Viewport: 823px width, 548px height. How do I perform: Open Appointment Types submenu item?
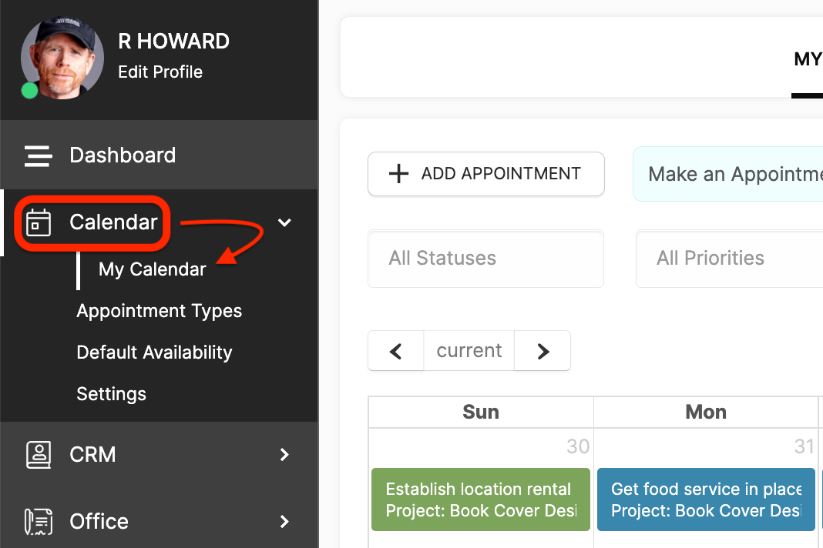(159, 311)
